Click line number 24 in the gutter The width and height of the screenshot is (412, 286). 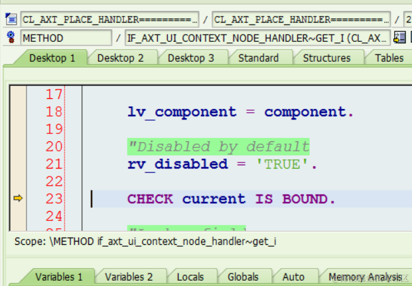54,216
